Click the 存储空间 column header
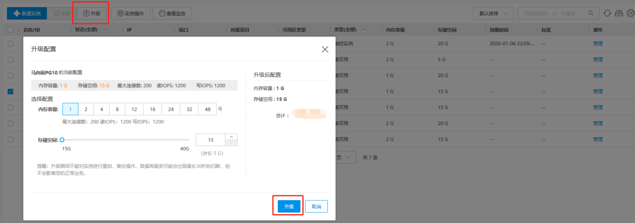This screenshot has width=635, height=223. click(x=447, y=30)
